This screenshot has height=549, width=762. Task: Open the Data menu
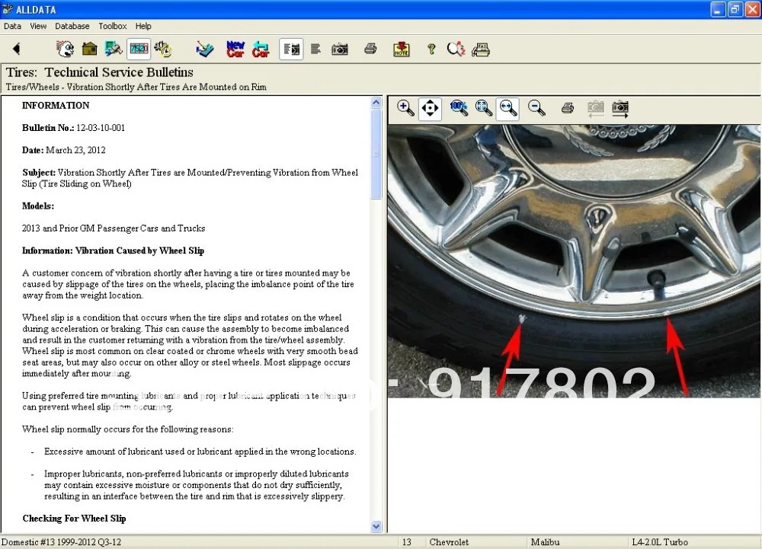(12, 26)
